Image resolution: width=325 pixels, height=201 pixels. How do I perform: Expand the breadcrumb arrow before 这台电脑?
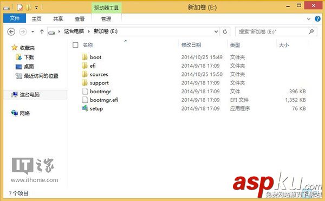pos(59,31)
